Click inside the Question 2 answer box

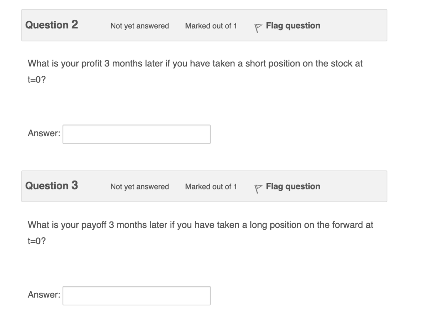coord(136,134)
